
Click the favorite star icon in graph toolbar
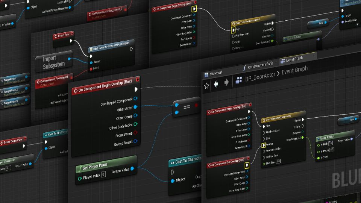tap(206, 86)
